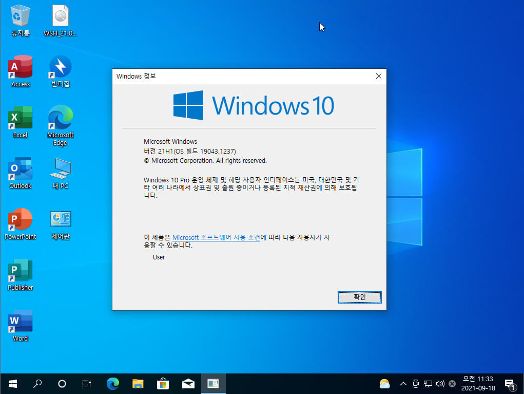Select the WSH_21.0 disc image file
This screenshot has height=394, width=524.
60,21
